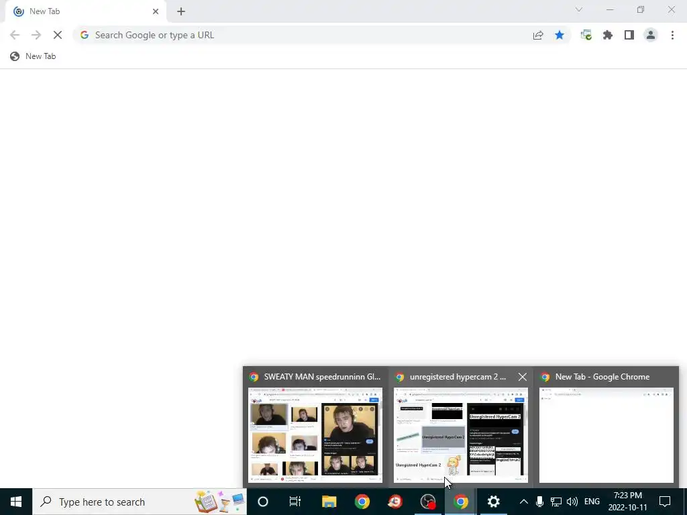Click New Tab - Google Chrome preview title

coord(602,377)
